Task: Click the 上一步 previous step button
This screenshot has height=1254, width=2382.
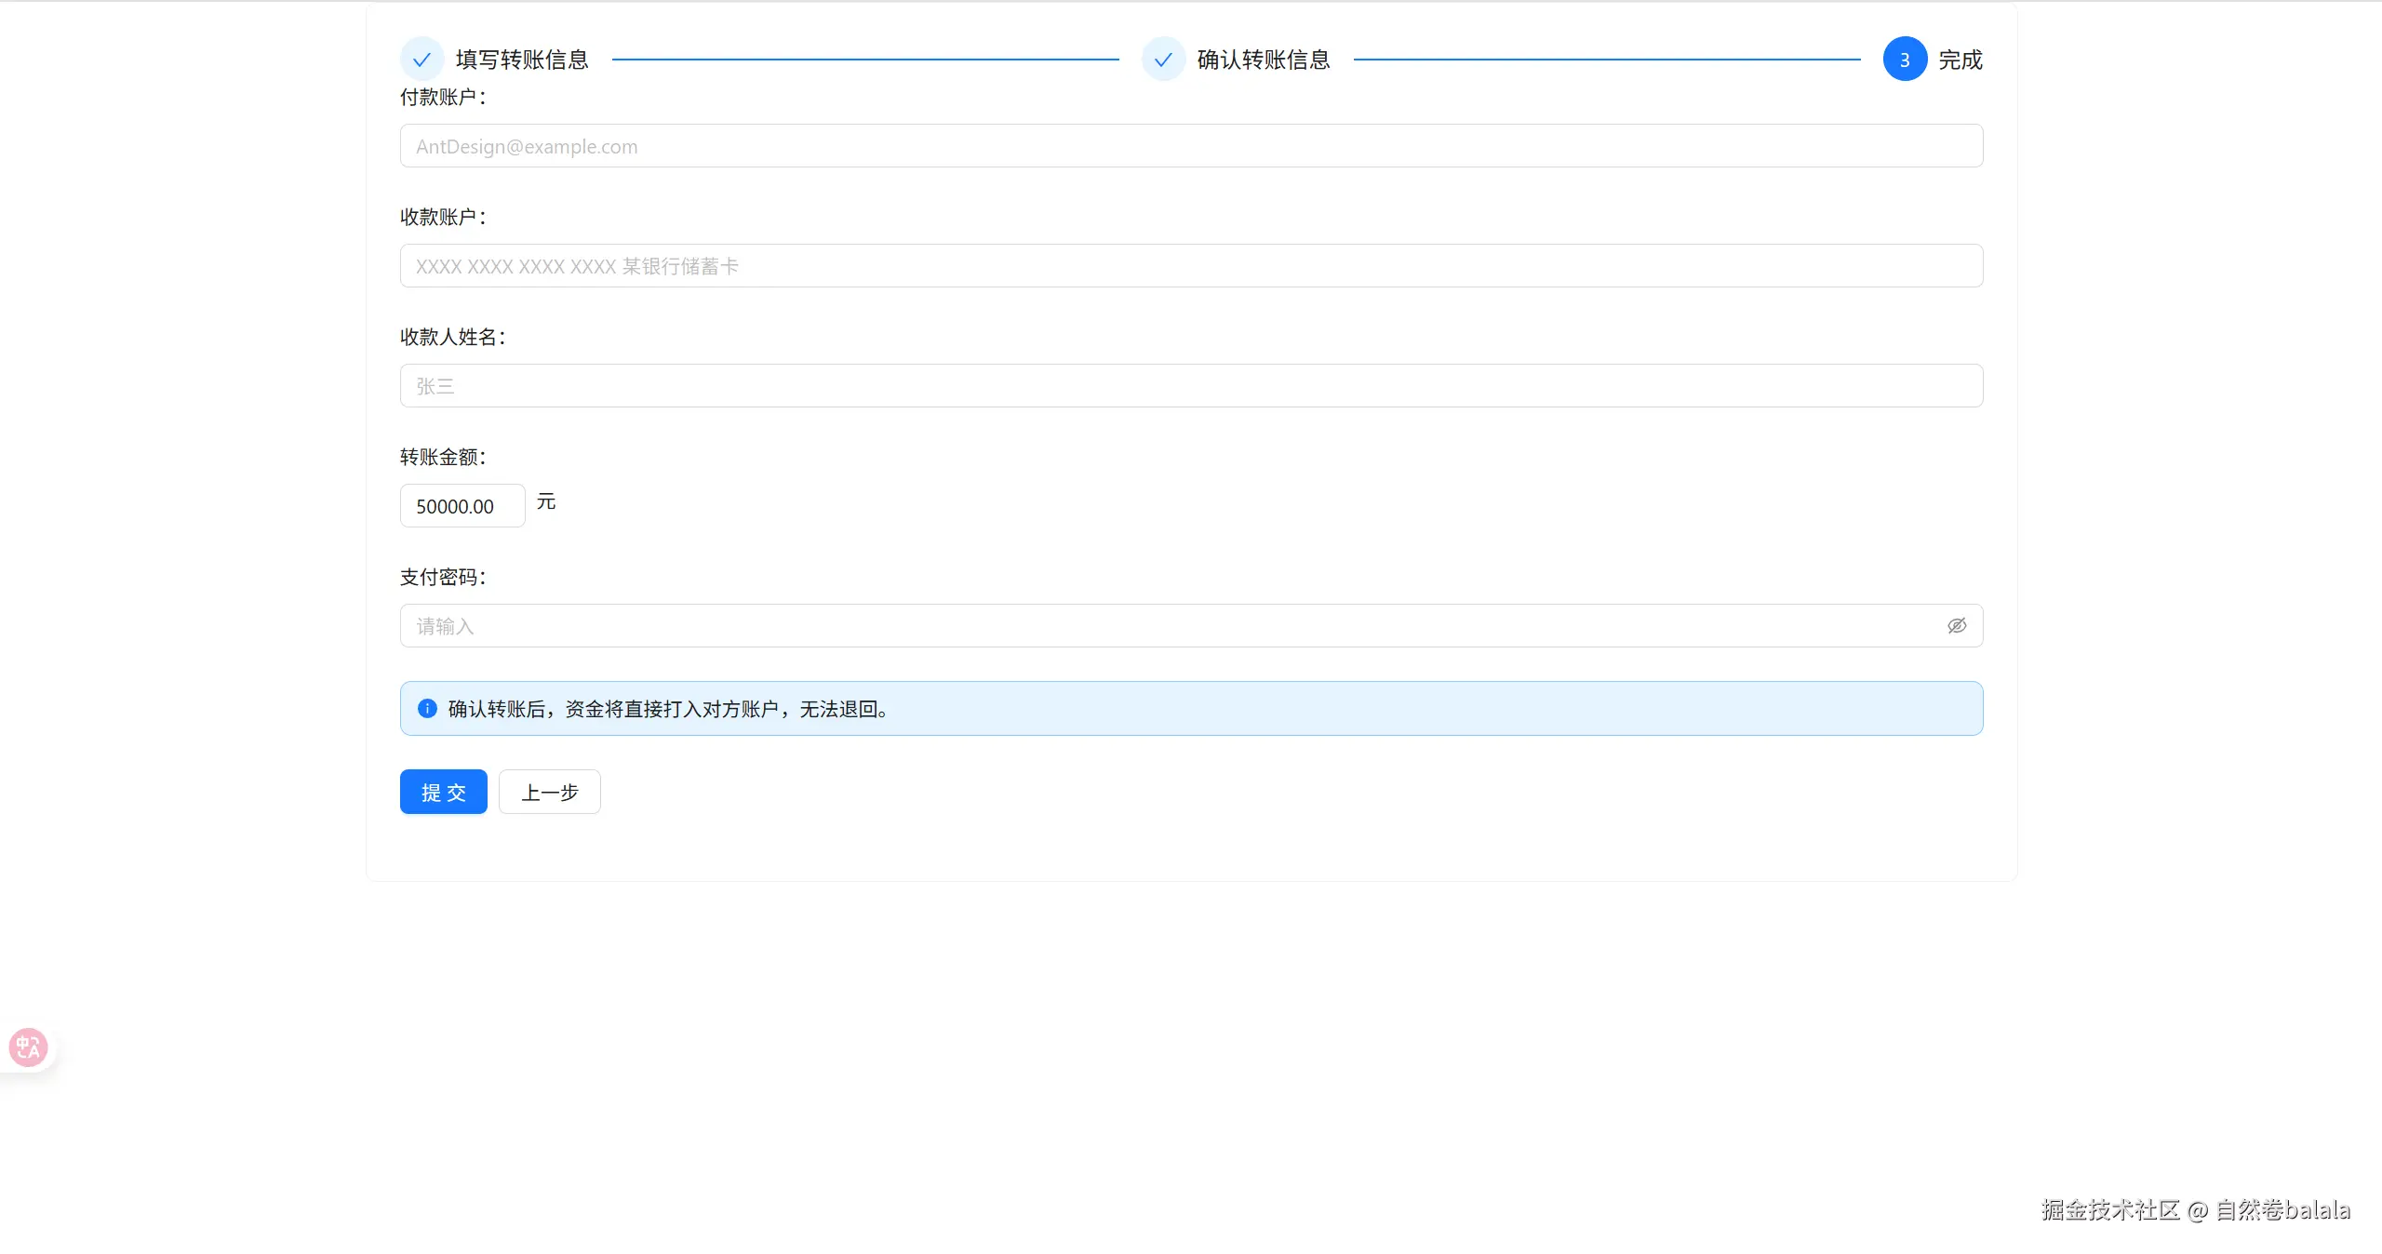Action: tap(549, 793)
